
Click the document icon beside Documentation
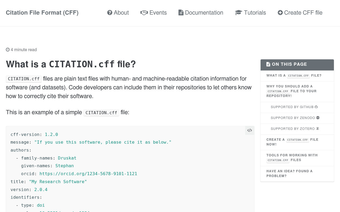click(181, 13)
